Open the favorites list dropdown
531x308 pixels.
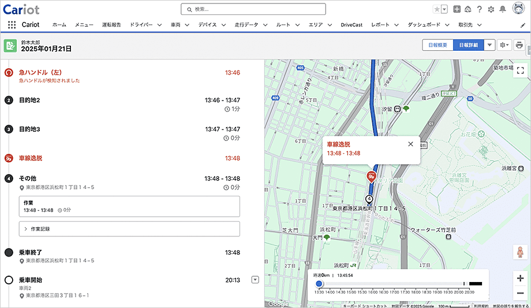(x=444, y=9)
